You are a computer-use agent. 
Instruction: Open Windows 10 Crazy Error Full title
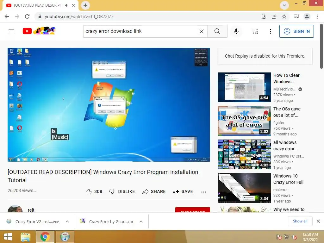point(288,179)
